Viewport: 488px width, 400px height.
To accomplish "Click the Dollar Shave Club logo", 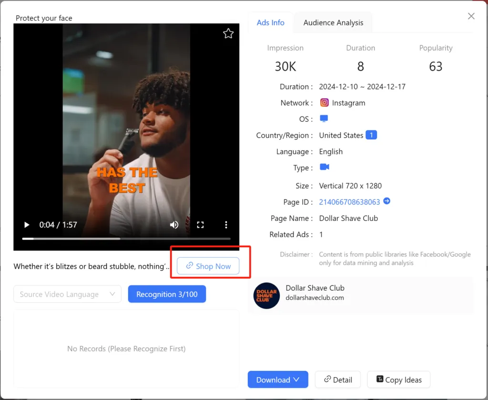I will click(266, 295).
